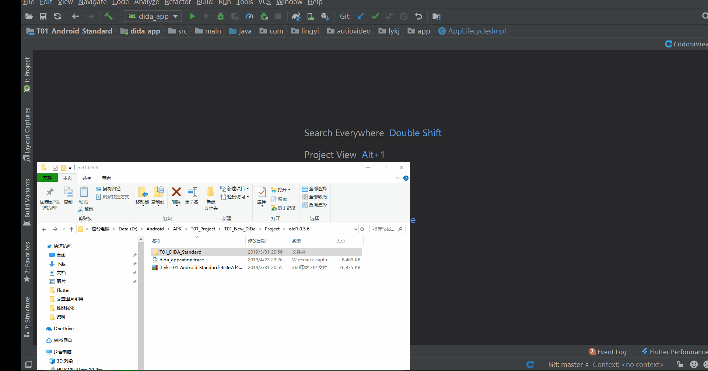Collapse the Explorer ribbon with chevron

(398, 178)
